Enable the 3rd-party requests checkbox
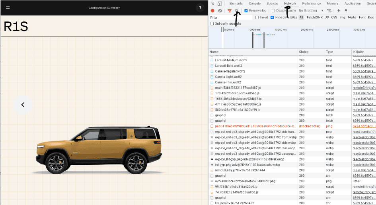Image resolution: width=376 pixels, height=205 pixels. click(x=212, y=24)
